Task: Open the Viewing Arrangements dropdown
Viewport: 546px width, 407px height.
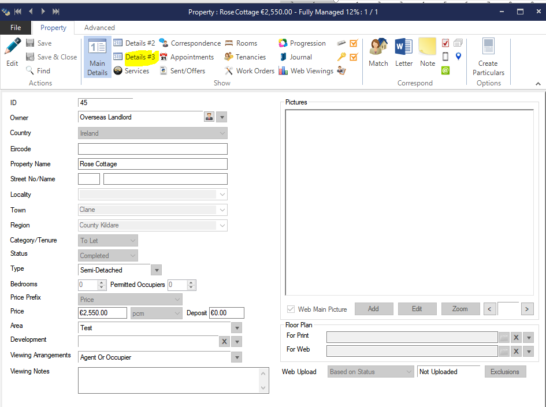Action: click(x=236, y=358)
